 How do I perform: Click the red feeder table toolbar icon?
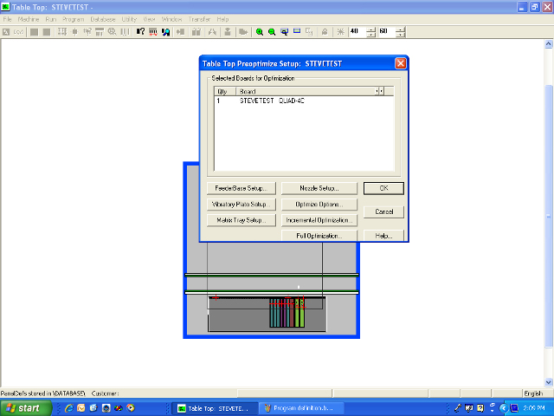coord(153,32)
